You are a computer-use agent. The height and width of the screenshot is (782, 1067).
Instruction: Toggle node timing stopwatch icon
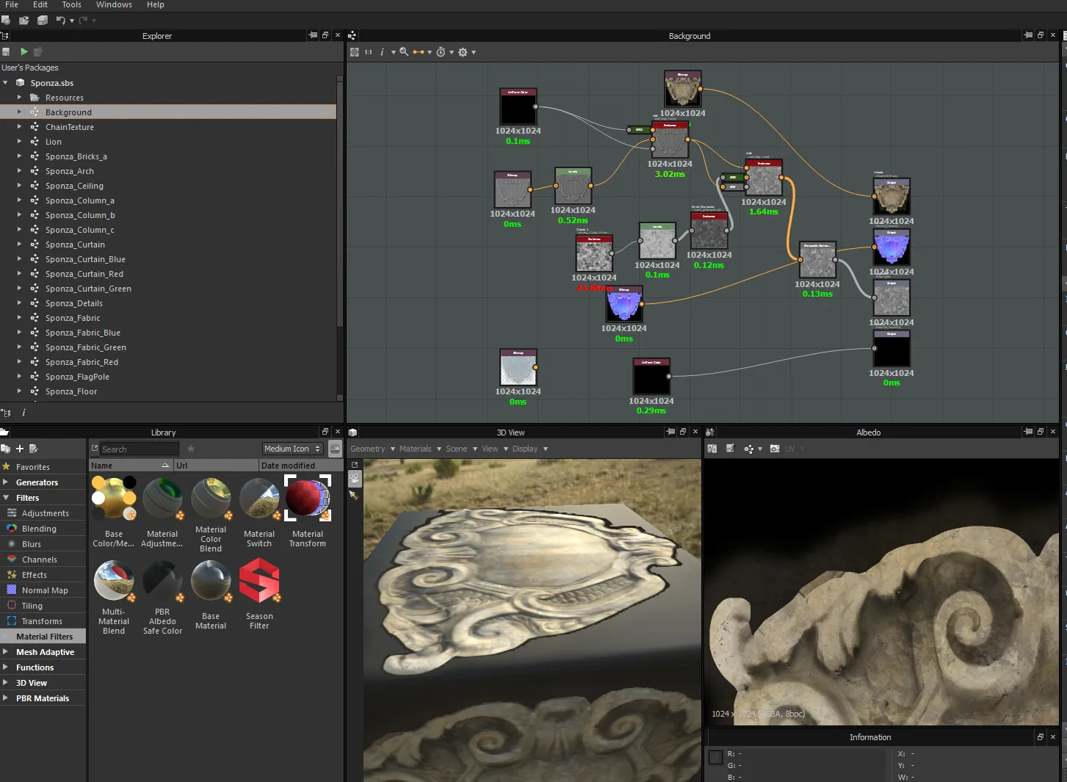pyautogui.click(x=441, y=52)
